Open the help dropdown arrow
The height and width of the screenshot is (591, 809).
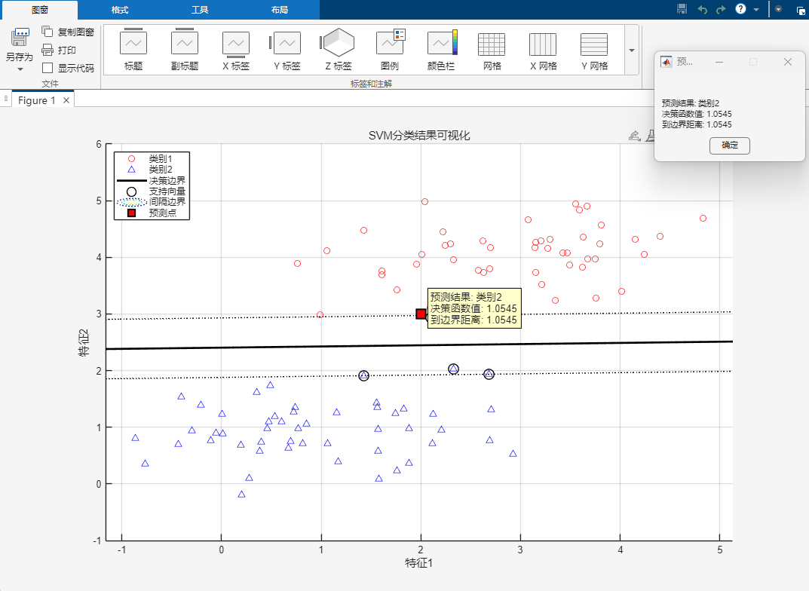coord(755,9)
